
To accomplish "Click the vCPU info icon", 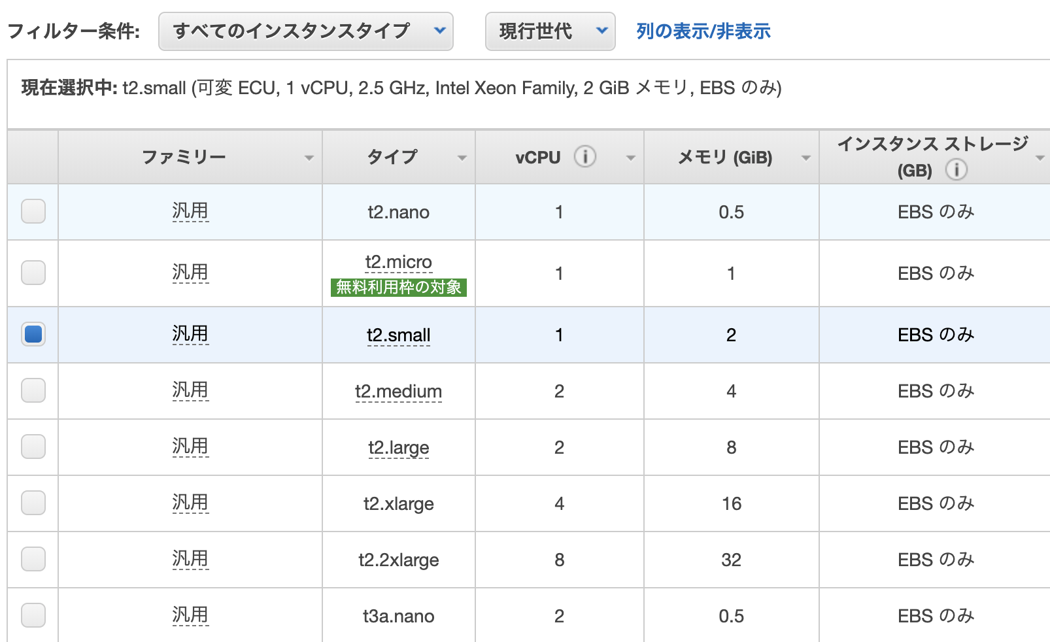I will (585, 157).
